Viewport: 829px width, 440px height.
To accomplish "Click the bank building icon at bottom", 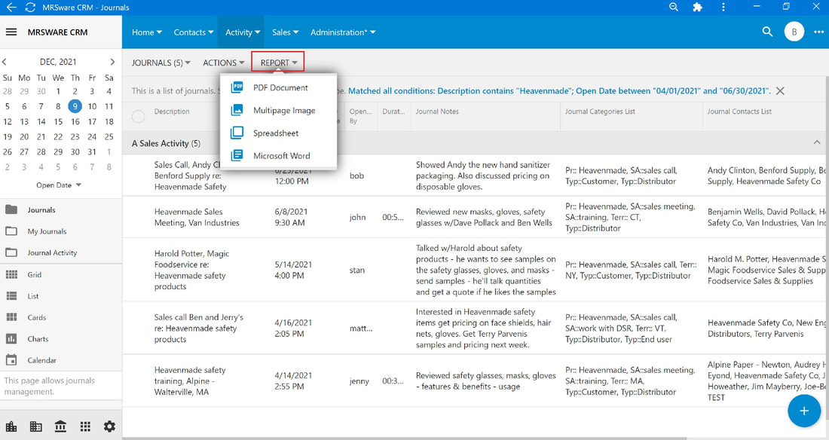I will pyautogui.click(x=60, y=426).
